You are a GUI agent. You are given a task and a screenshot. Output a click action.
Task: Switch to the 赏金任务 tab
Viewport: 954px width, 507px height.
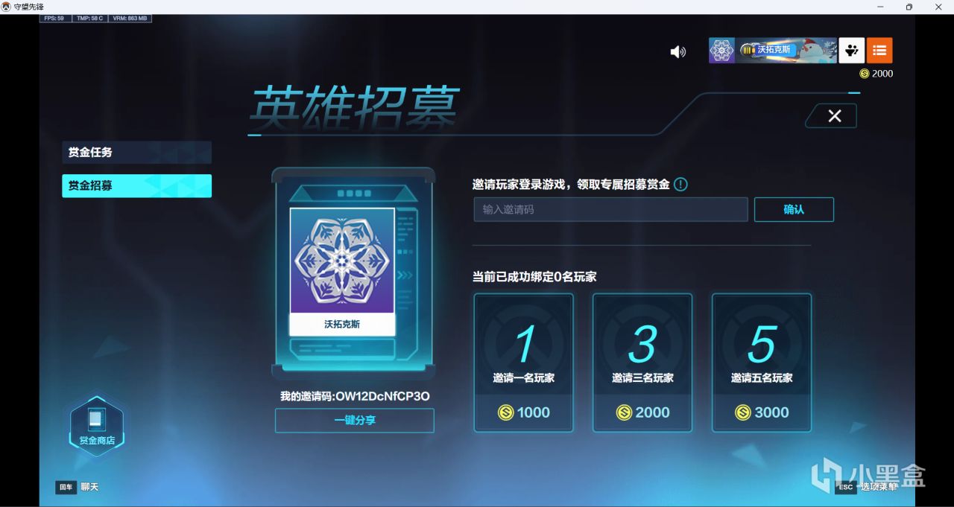[x=136, y=153]
